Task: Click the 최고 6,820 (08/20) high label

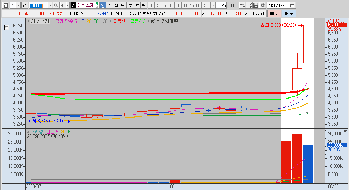Action: (x=278, y=25)
